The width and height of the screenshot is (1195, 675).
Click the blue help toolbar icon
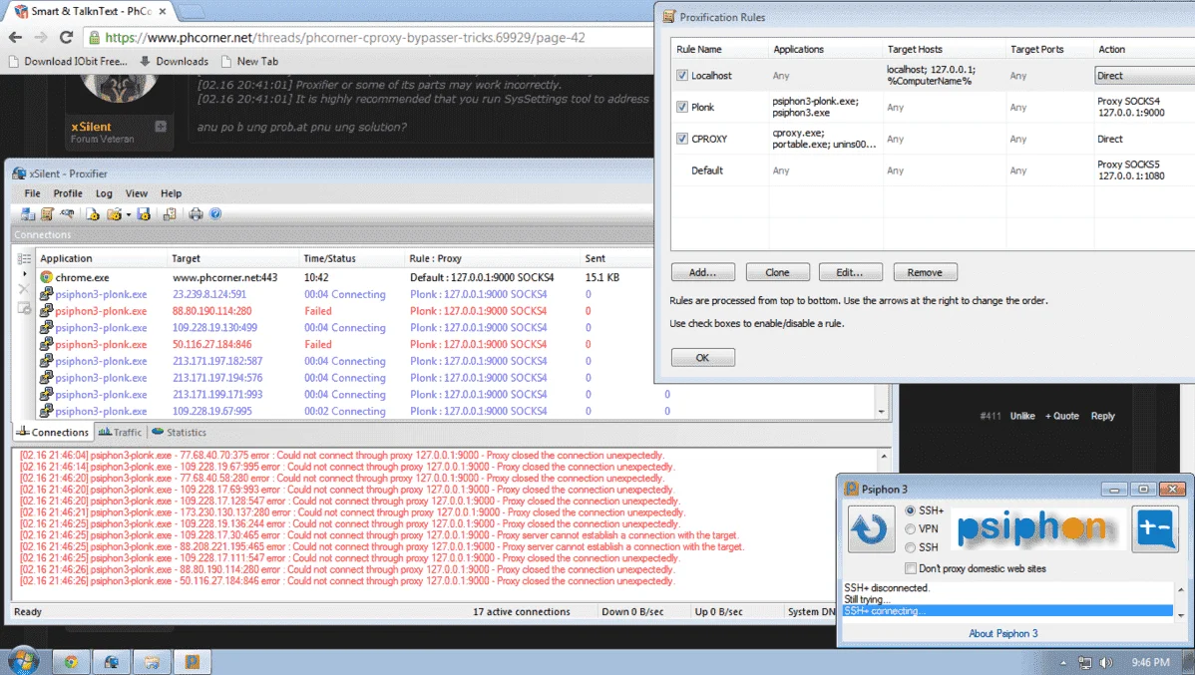tap(215, 214)
